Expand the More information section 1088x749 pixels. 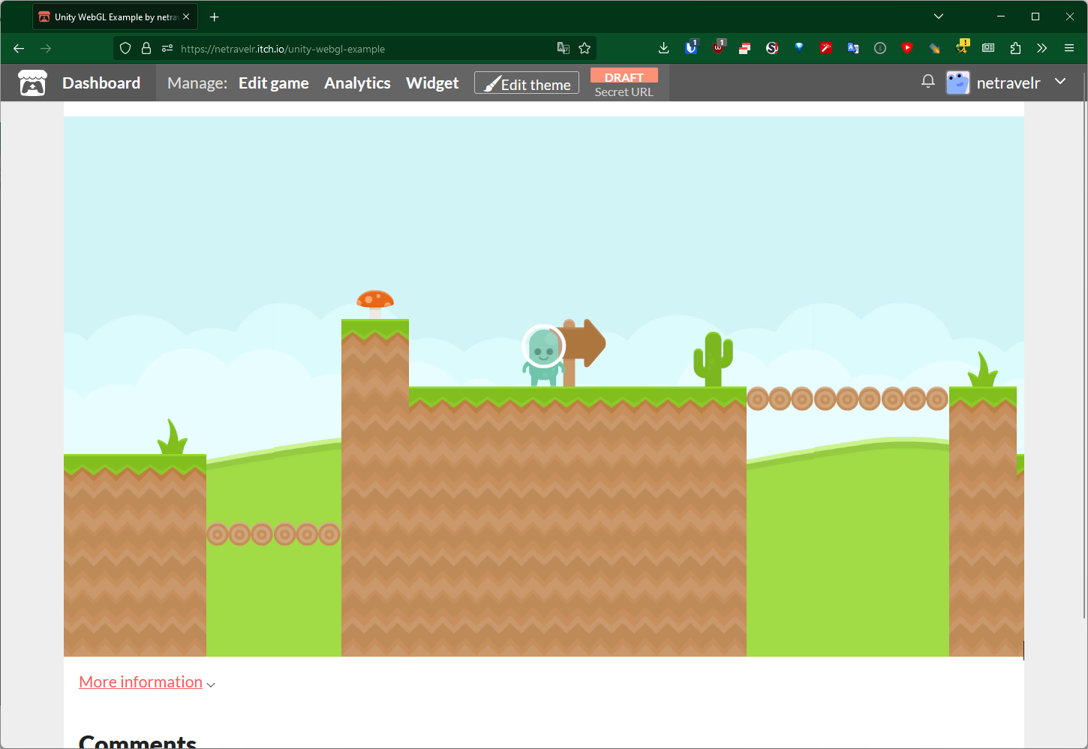[147, 682]
